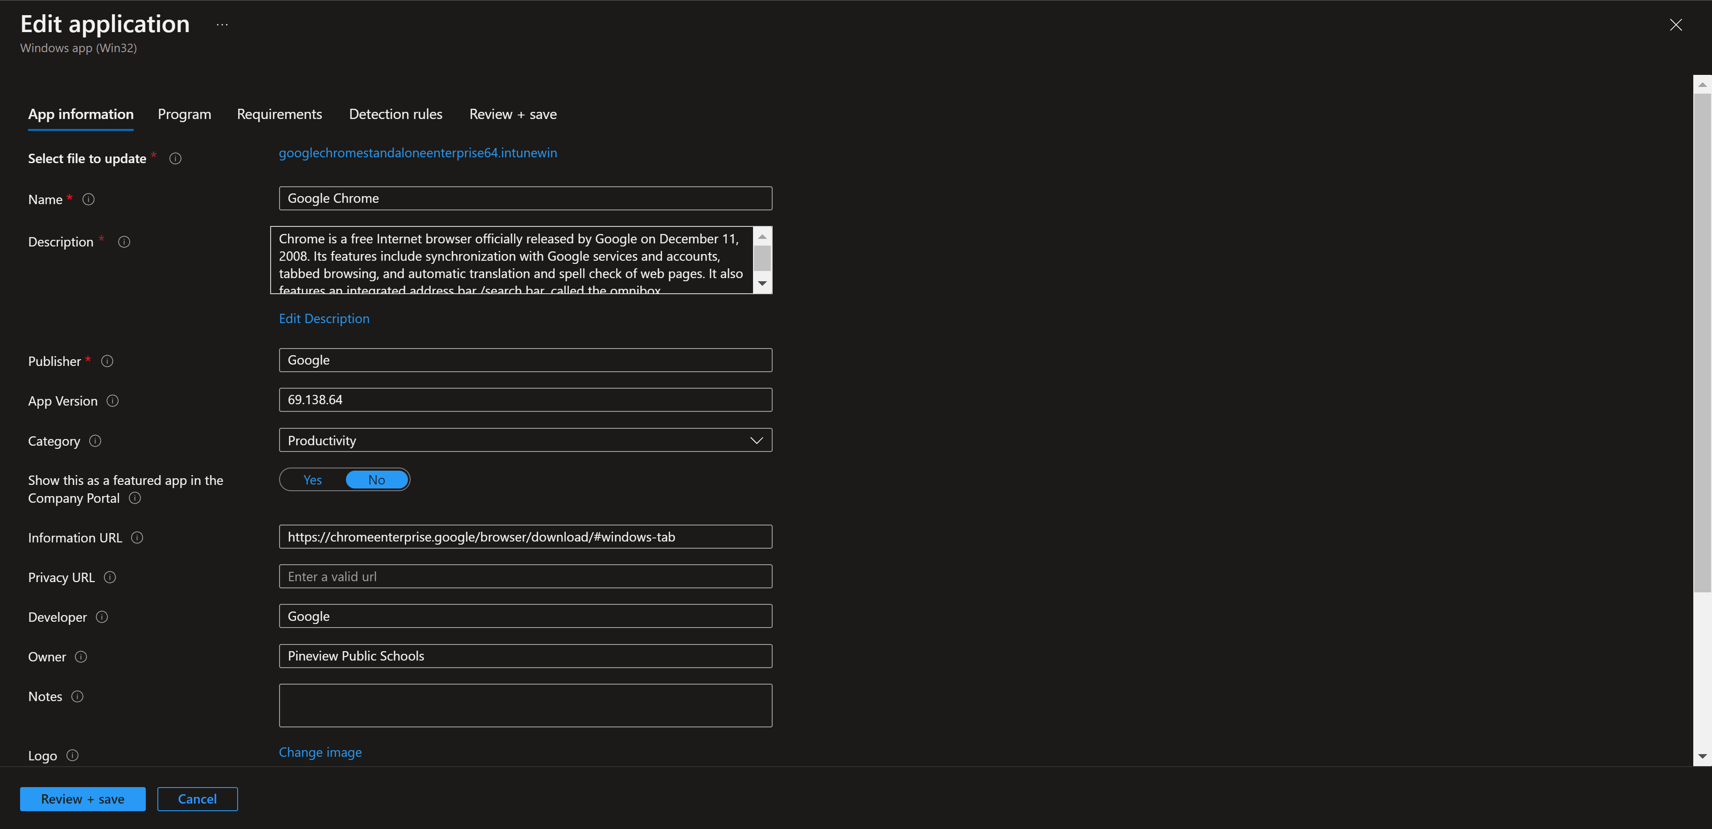
Task: Click info icon beside Developer label
Action: (x=102, y=616)
